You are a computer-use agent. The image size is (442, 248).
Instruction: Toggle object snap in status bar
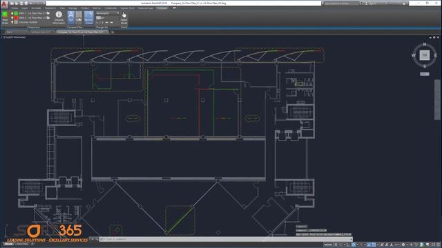(x=374, y=245)
